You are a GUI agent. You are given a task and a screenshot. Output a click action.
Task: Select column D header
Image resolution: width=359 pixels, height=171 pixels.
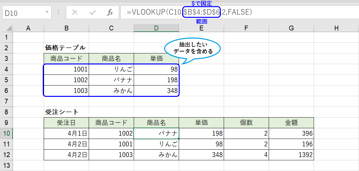pyautogui.click(x=156, y=28)
